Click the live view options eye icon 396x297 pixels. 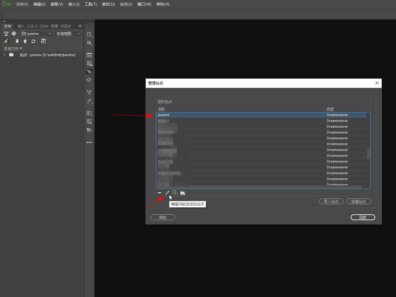(89, 63)
